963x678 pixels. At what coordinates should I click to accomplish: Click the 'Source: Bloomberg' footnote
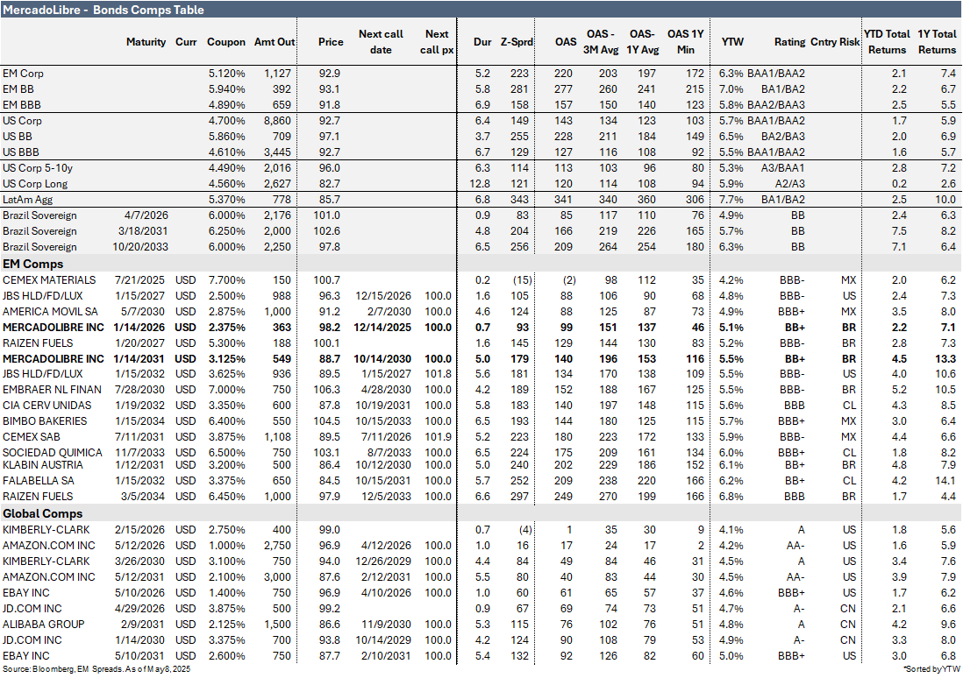point(96,669)
